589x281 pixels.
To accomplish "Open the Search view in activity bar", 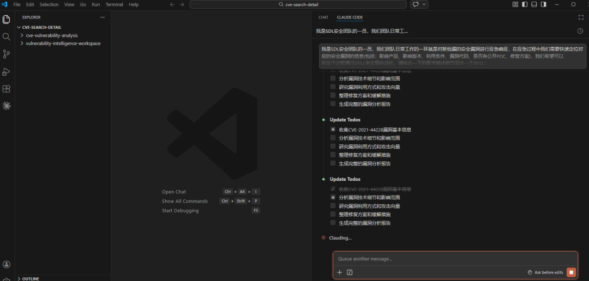I will 7,37.
